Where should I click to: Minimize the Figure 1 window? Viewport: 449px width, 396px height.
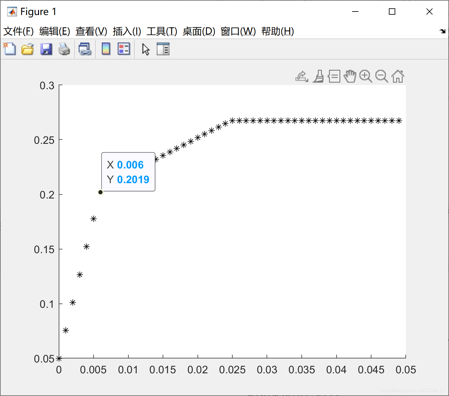(x=355, y=12)
